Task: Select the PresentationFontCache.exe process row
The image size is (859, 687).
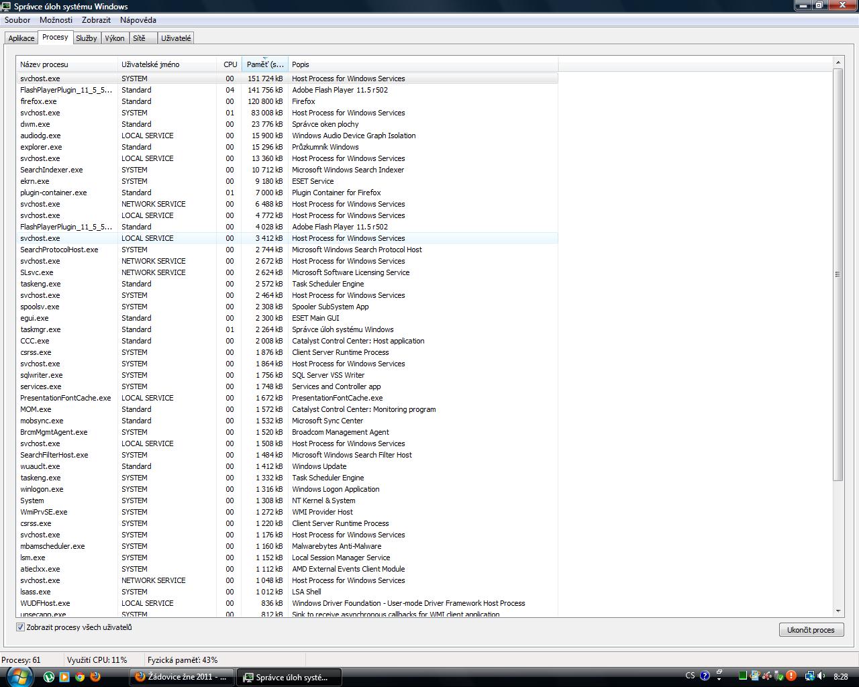Action: 287,398
